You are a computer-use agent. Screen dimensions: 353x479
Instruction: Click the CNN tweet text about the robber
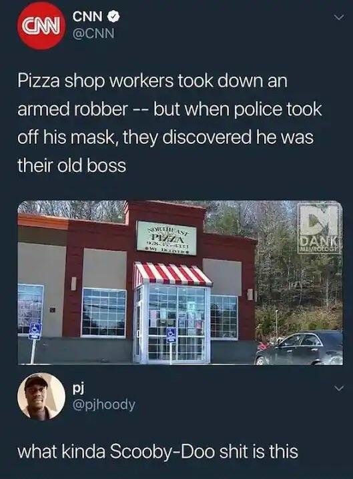[169, 123]
